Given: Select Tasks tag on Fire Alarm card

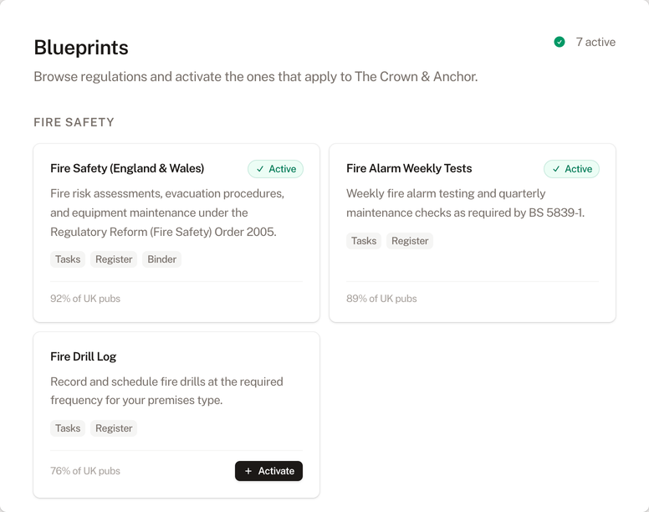Looking at the screenshot, I should coord(364,241).
